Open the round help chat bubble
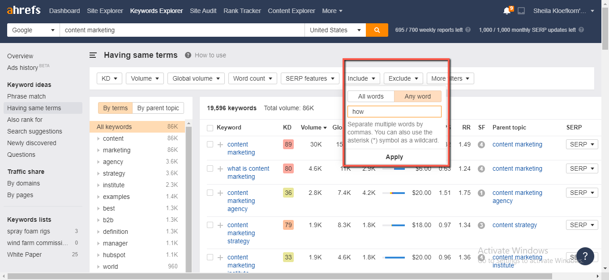Screen dimensions: 609x280 coord(585,256)
